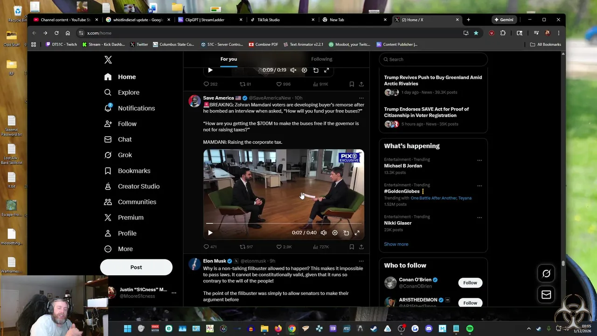
Task: Show hidden icons in system tray
Action: [528, 329]
